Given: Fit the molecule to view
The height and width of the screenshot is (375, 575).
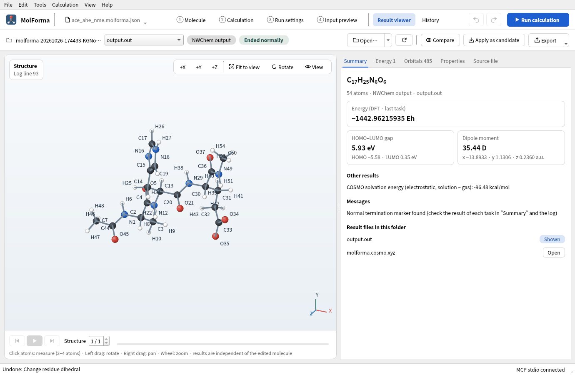Looking at the screenshot, I should tap(245, 67).
